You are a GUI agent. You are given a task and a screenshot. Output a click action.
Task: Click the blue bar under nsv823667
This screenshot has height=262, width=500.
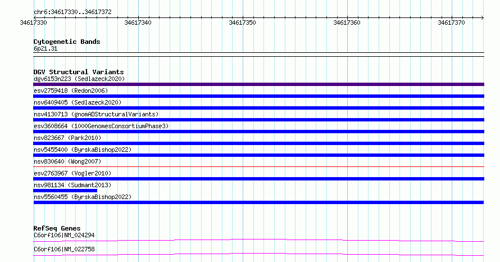258,143
